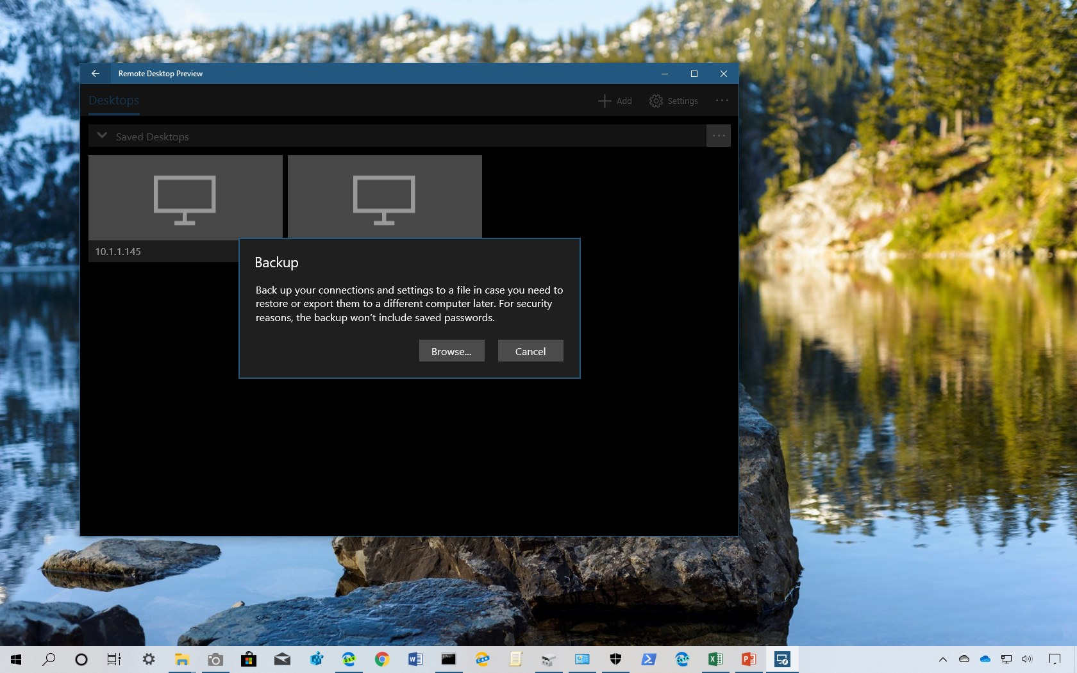
Task: Open PowerPoint from the taskbar
Action: tap(749, 659)
